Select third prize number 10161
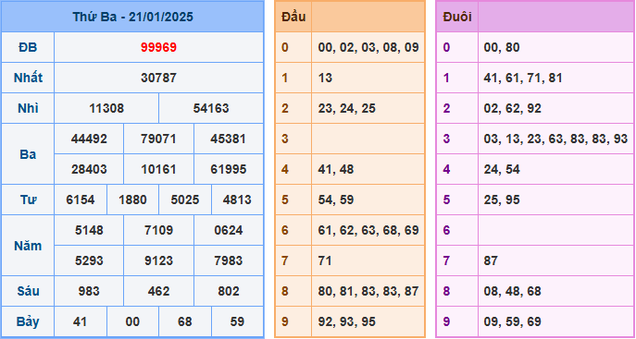 tap(158, 169)
